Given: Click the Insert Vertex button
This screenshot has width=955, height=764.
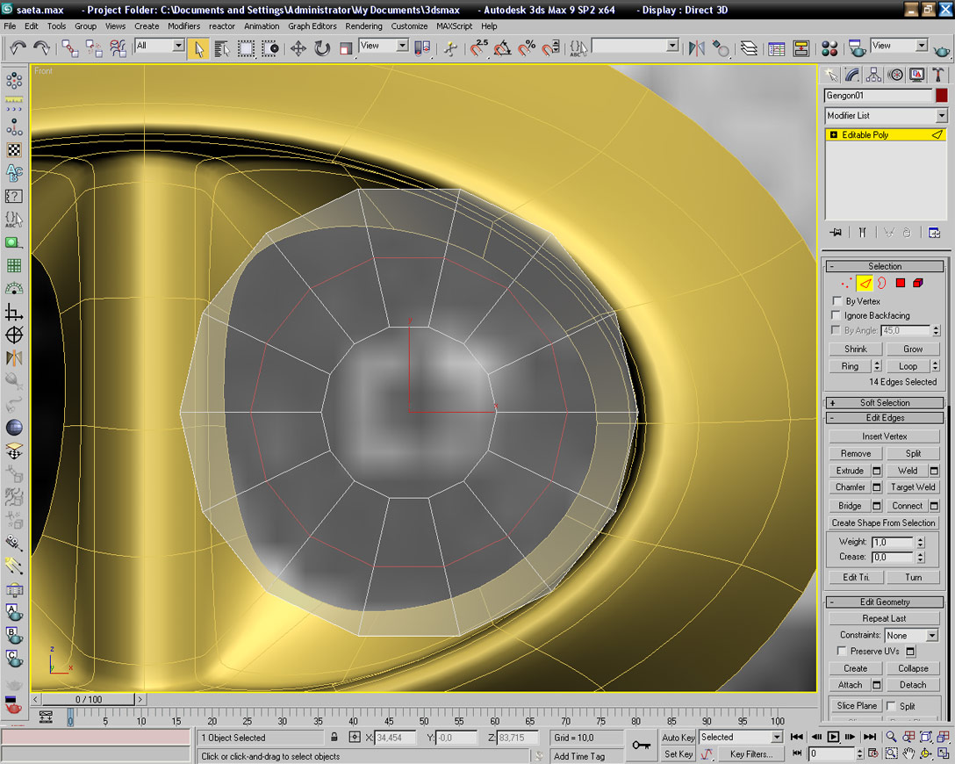Looking at the screenshot, I should [885, 436].
